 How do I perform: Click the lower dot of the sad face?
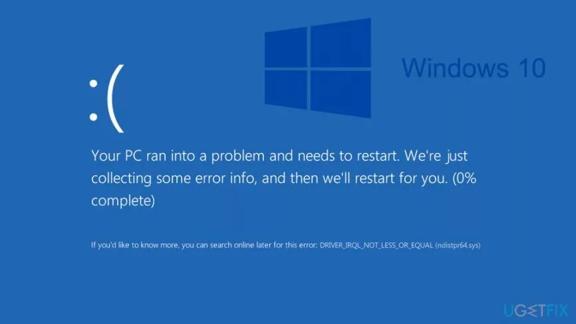point(93,117)
